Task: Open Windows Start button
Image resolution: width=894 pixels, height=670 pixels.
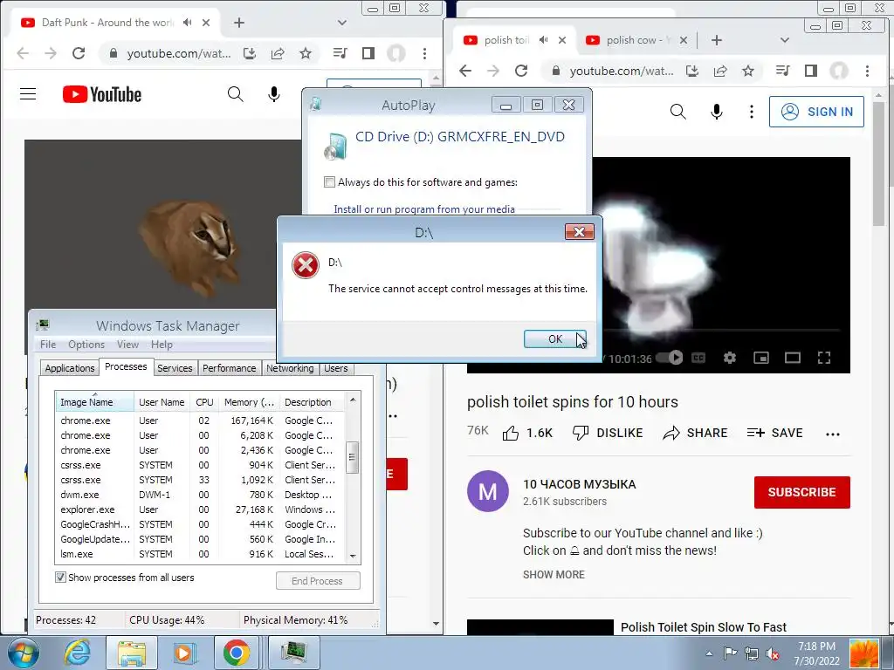Action: [22, 653]
